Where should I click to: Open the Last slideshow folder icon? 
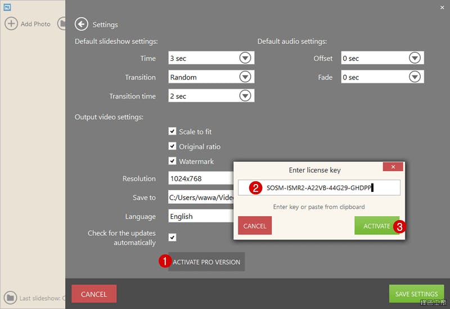point(10,298)
